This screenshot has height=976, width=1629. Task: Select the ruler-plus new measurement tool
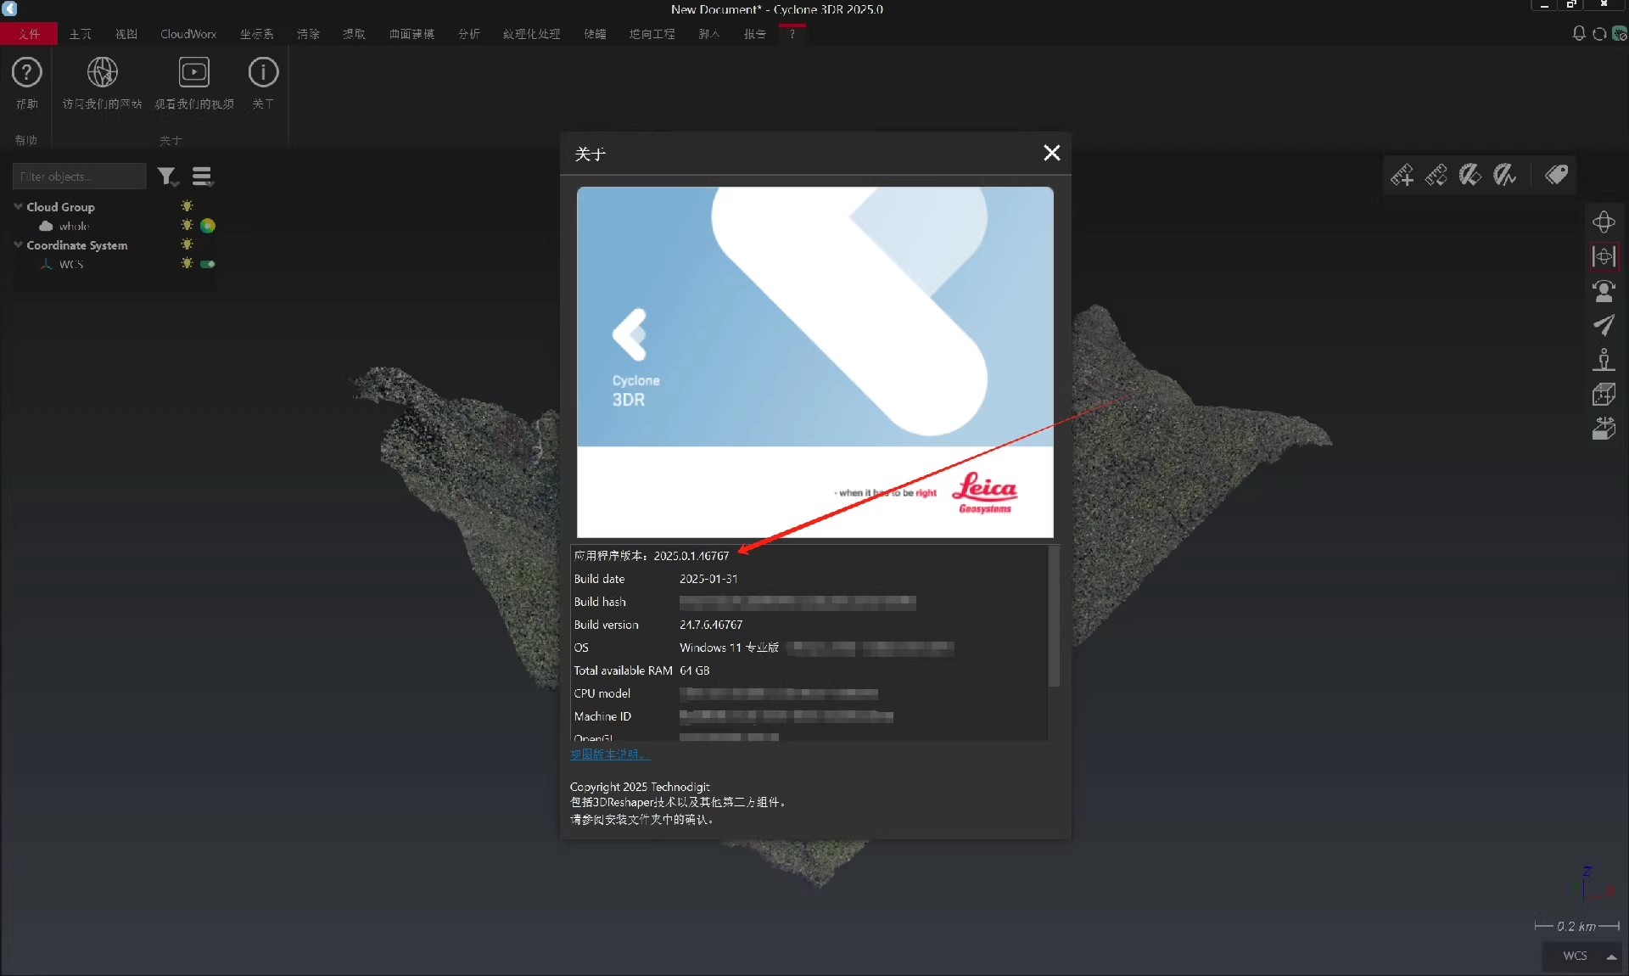(1402, 176)
